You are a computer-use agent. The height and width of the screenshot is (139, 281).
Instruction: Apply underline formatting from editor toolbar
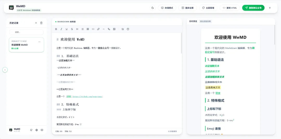[x=67, y=29]
